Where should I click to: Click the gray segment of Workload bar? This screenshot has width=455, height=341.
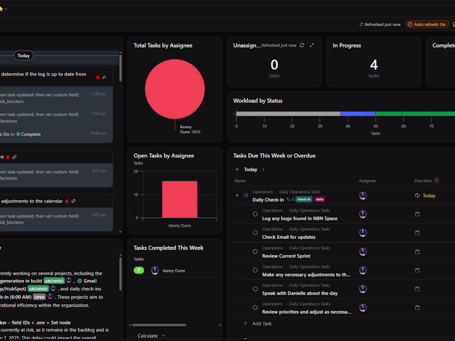click(x=288, y=114)
